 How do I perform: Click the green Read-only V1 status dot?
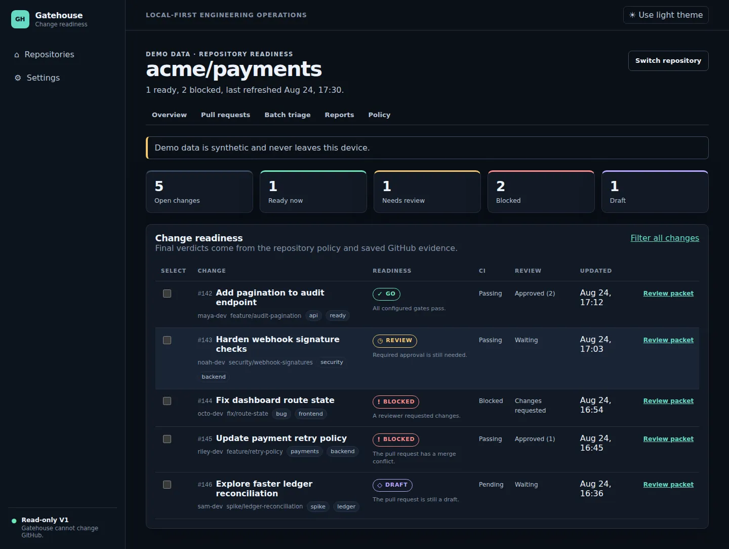pyautogui.click(x=14, y=521)
